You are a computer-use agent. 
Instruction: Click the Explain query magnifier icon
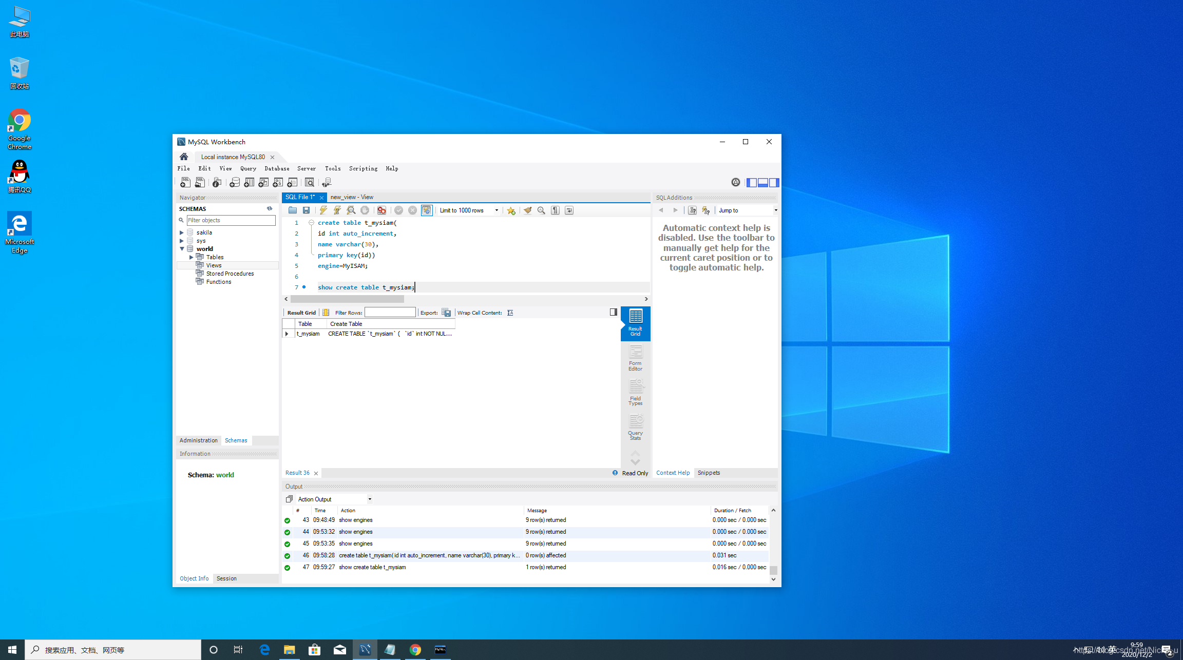(351, 210)
